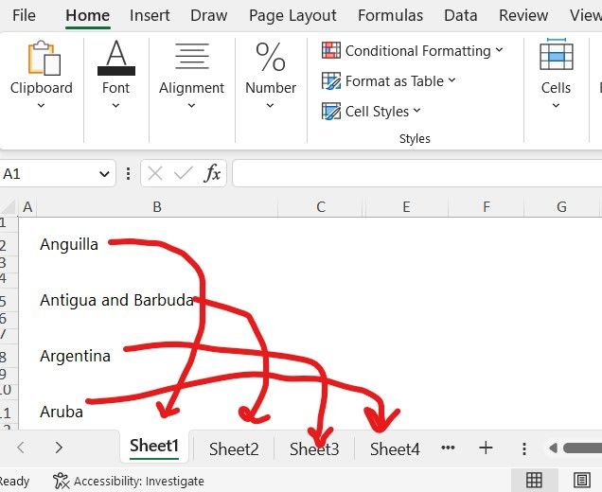Select column F header

pos(487,207)
